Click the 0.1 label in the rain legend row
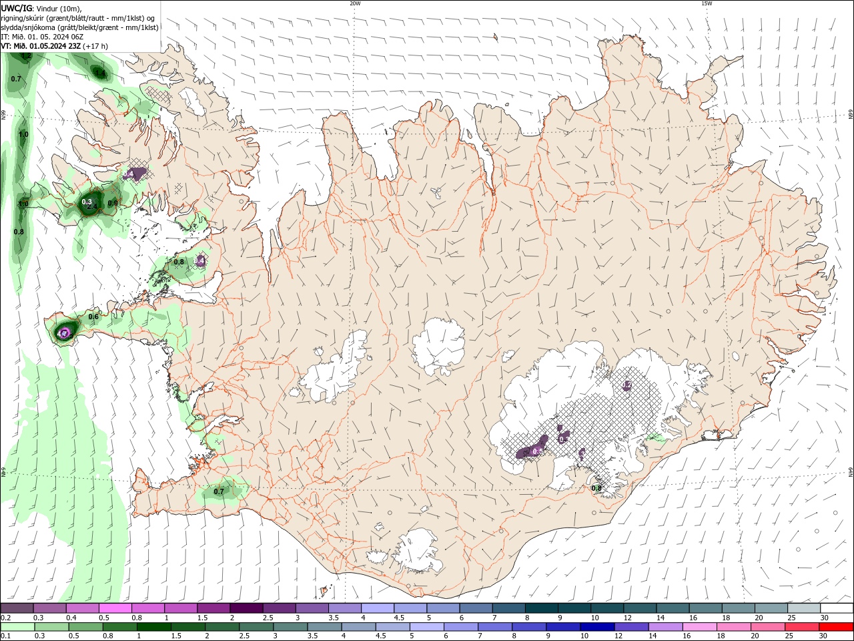 (x=6, y=636)
